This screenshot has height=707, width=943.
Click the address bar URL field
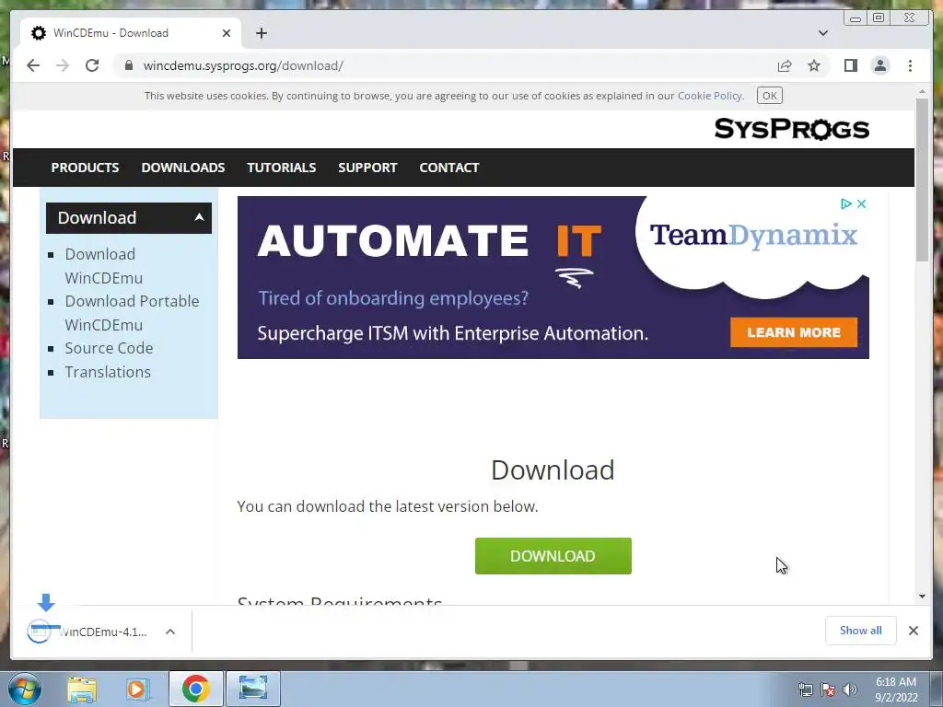(x=445, y=65)
